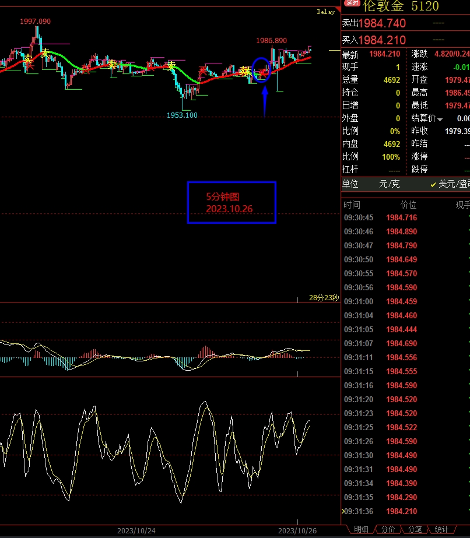
Task: Click the 涨跌 value 4.820/0.24
Action: pyautogui.click(x=452, y=54)
